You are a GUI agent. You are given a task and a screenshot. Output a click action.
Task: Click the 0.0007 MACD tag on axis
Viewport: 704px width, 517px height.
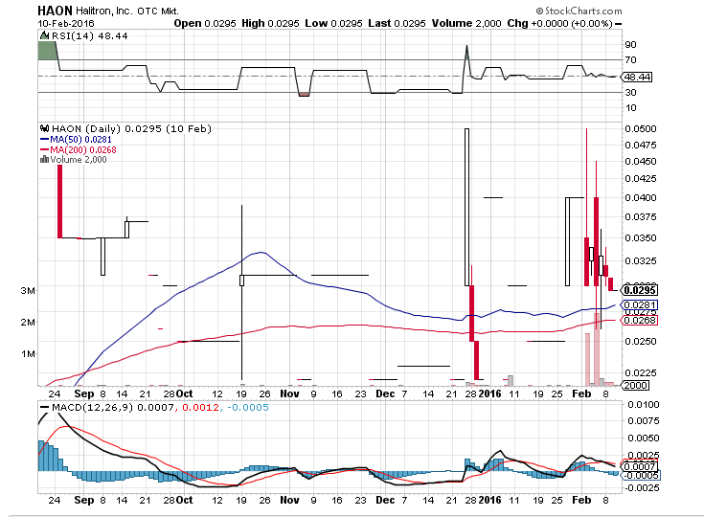coord(640,467)
